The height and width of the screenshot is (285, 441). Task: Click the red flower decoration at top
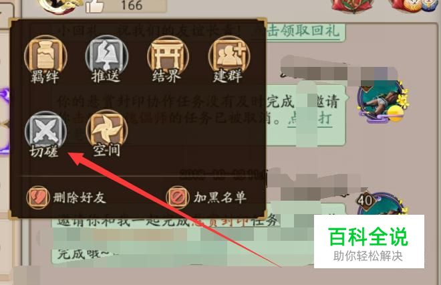354,6
